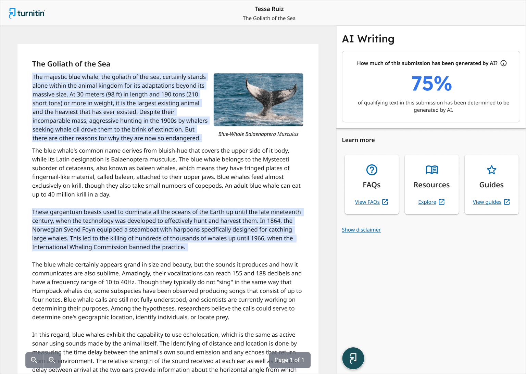The width and height of the screenshot is (526, 374).
Task: Click Explore under Resources
Action: 427,202
